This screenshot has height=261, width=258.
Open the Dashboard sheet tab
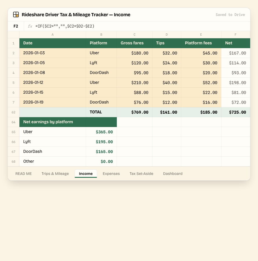click(173, 174)
